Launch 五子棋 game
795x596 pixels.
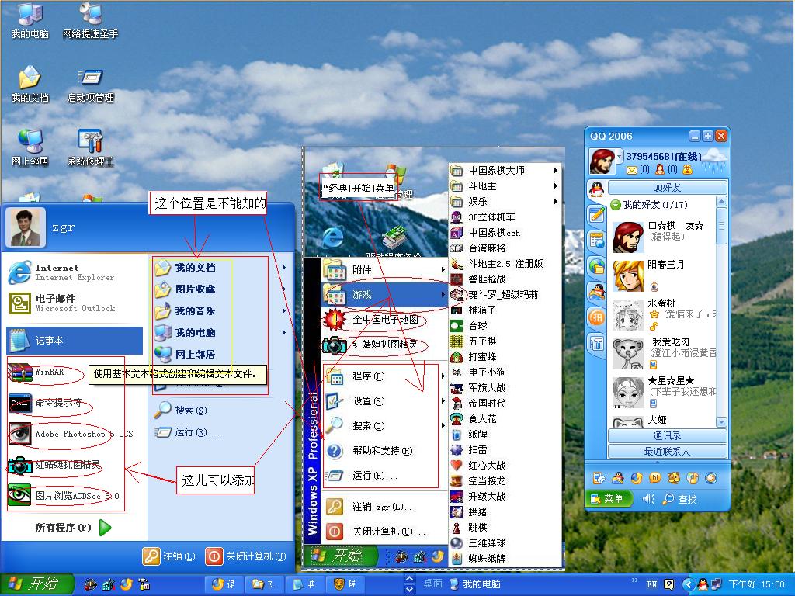tap(505, 341)
